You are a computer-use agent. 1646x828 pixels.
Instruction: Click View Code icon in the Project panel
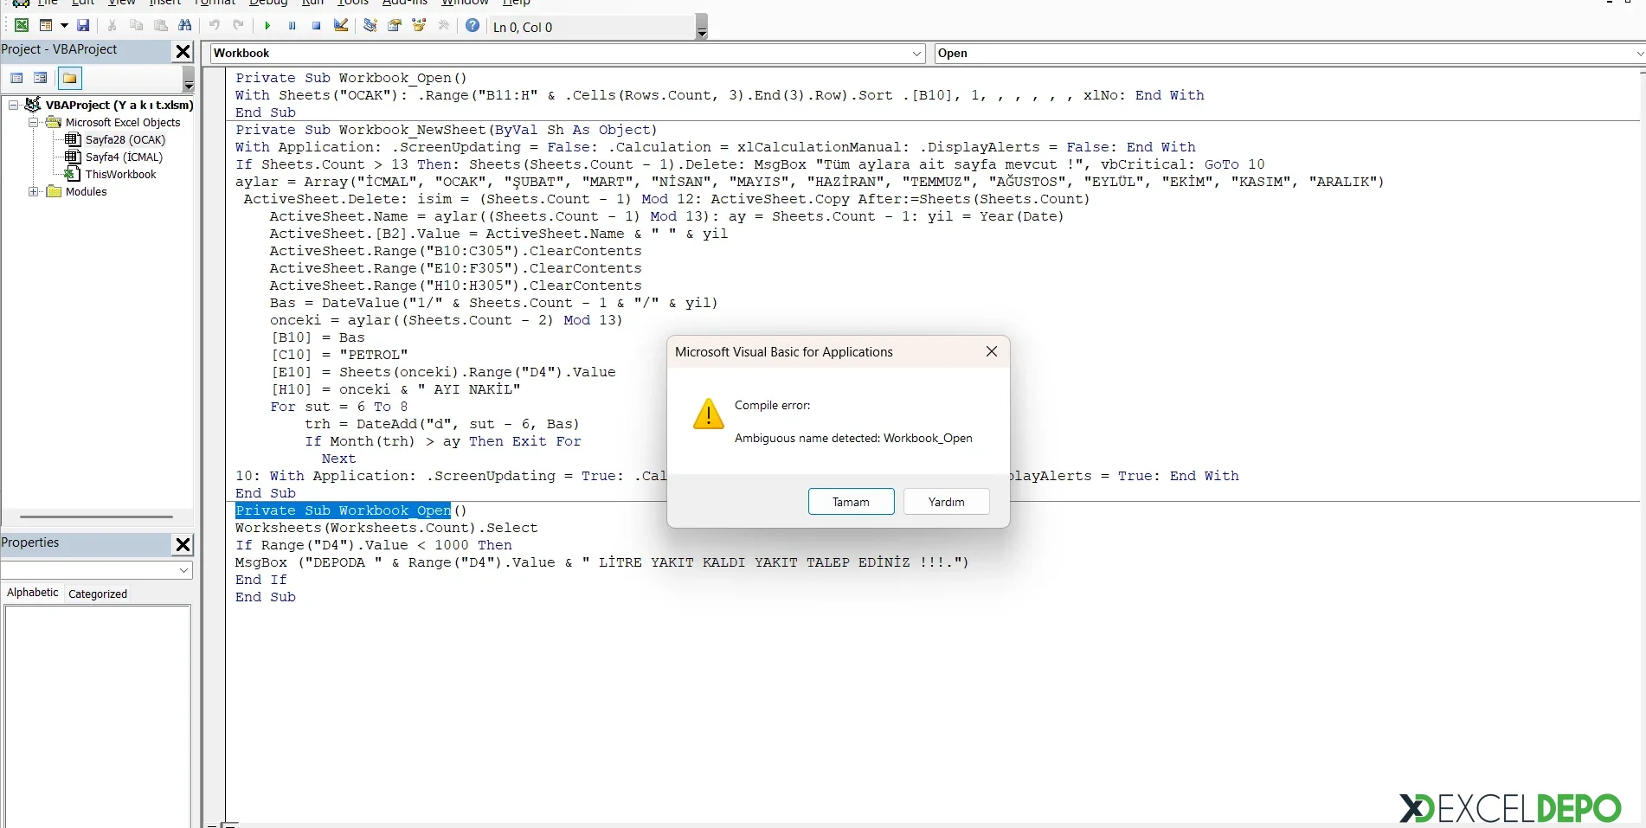point(16,79)
